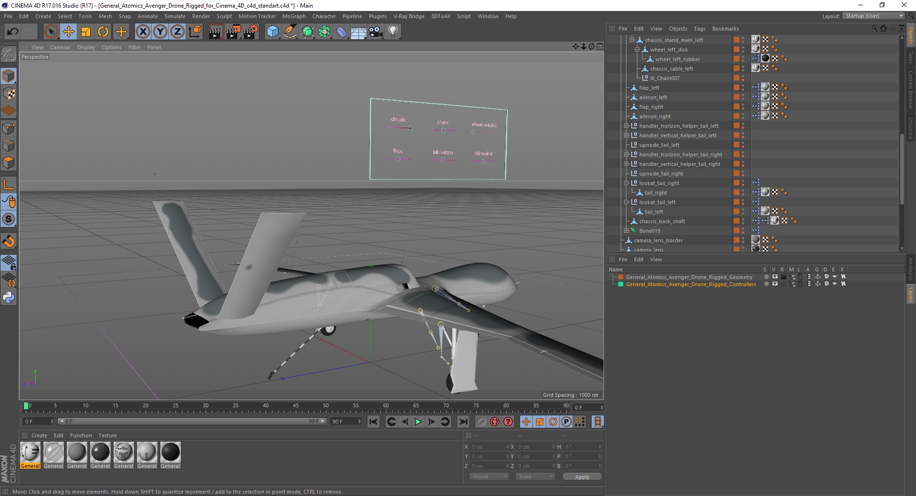Viewport: 916px width, 496px height.
Task: Toggle lock on Geometry layer
Action: (800, 277)
